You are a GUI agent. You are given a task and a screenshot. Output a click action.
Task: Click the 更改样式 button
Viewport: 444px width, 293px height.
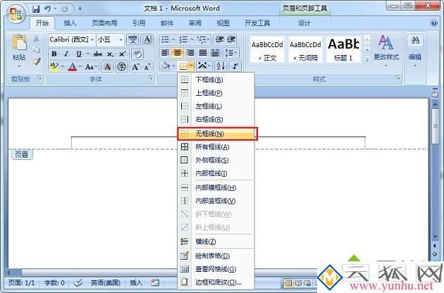386,51
